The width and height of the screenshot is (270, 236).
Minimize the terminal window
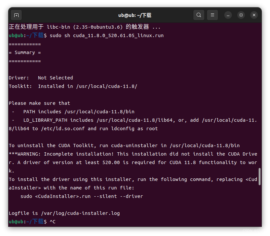[x=228, y=15]
